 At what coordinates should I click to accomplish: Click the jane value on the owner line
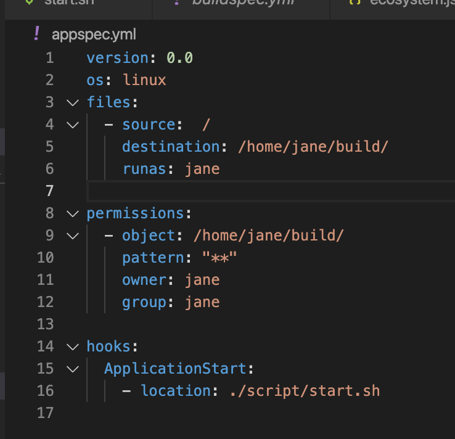click(202, 281)
